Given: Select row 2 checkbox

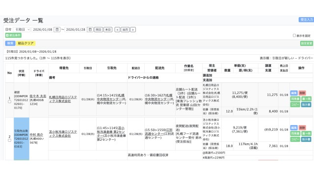Looking at the screenshot, I should 9,140.
